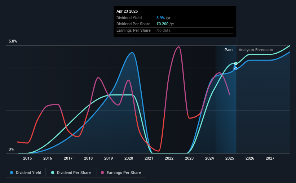Toggle the Earnings Per Share legend button
Screen dimensions: 296x183
[x=121, y=173]
